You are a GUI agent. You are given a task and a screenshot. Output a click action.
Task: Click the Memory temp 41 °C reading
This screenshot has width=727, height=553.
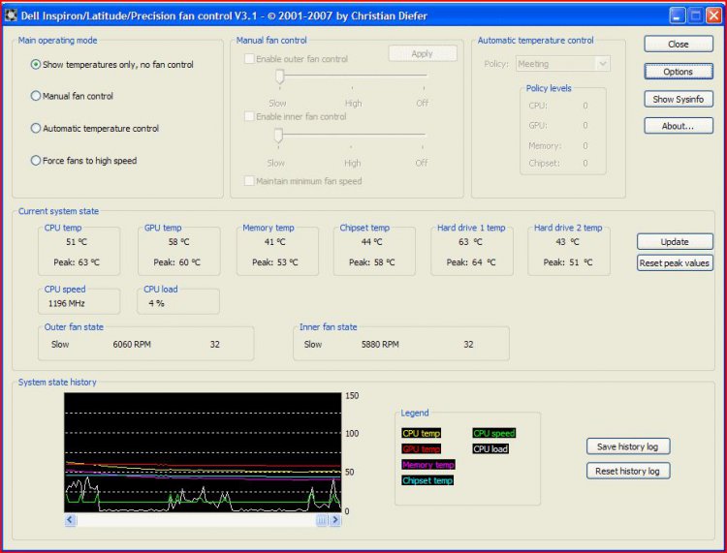(x=275, y=242)
